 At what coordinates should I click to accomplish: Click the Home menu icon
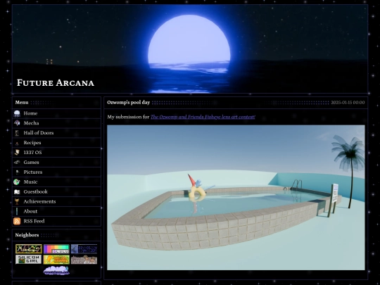(x=17, y=113)
